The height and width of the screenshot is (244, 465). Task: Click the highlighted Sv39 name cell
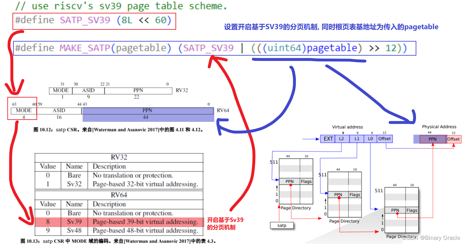pyautogui.click(x=74, y=222)
